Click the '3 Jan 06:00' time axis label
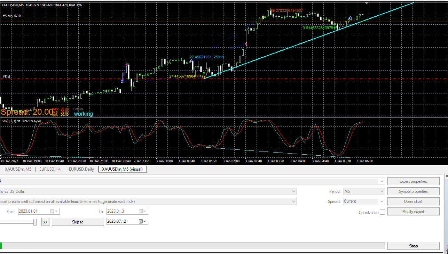Screen dimensions: 448x254 click(x=365, y=161)
